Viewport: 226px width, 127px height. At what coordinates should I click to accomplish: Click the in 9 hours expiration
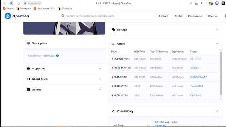pyautogui.click(x=177, y=95)
